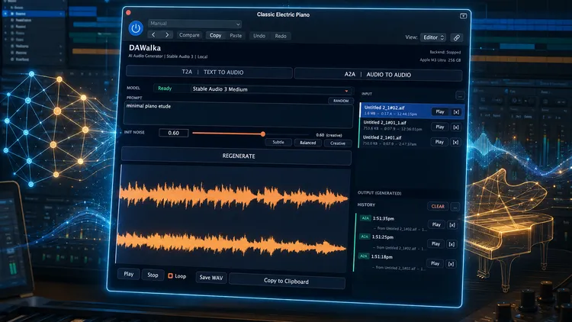Click the Redo button
The width and height of the screenshot is (572, 322).
[281, 36]
